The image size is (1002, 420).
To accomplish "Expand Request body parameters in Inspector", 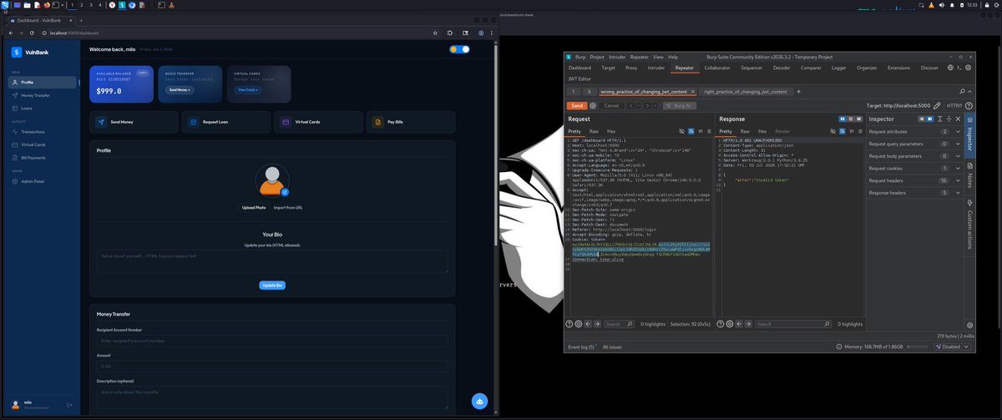I will (x=915, y=156).
